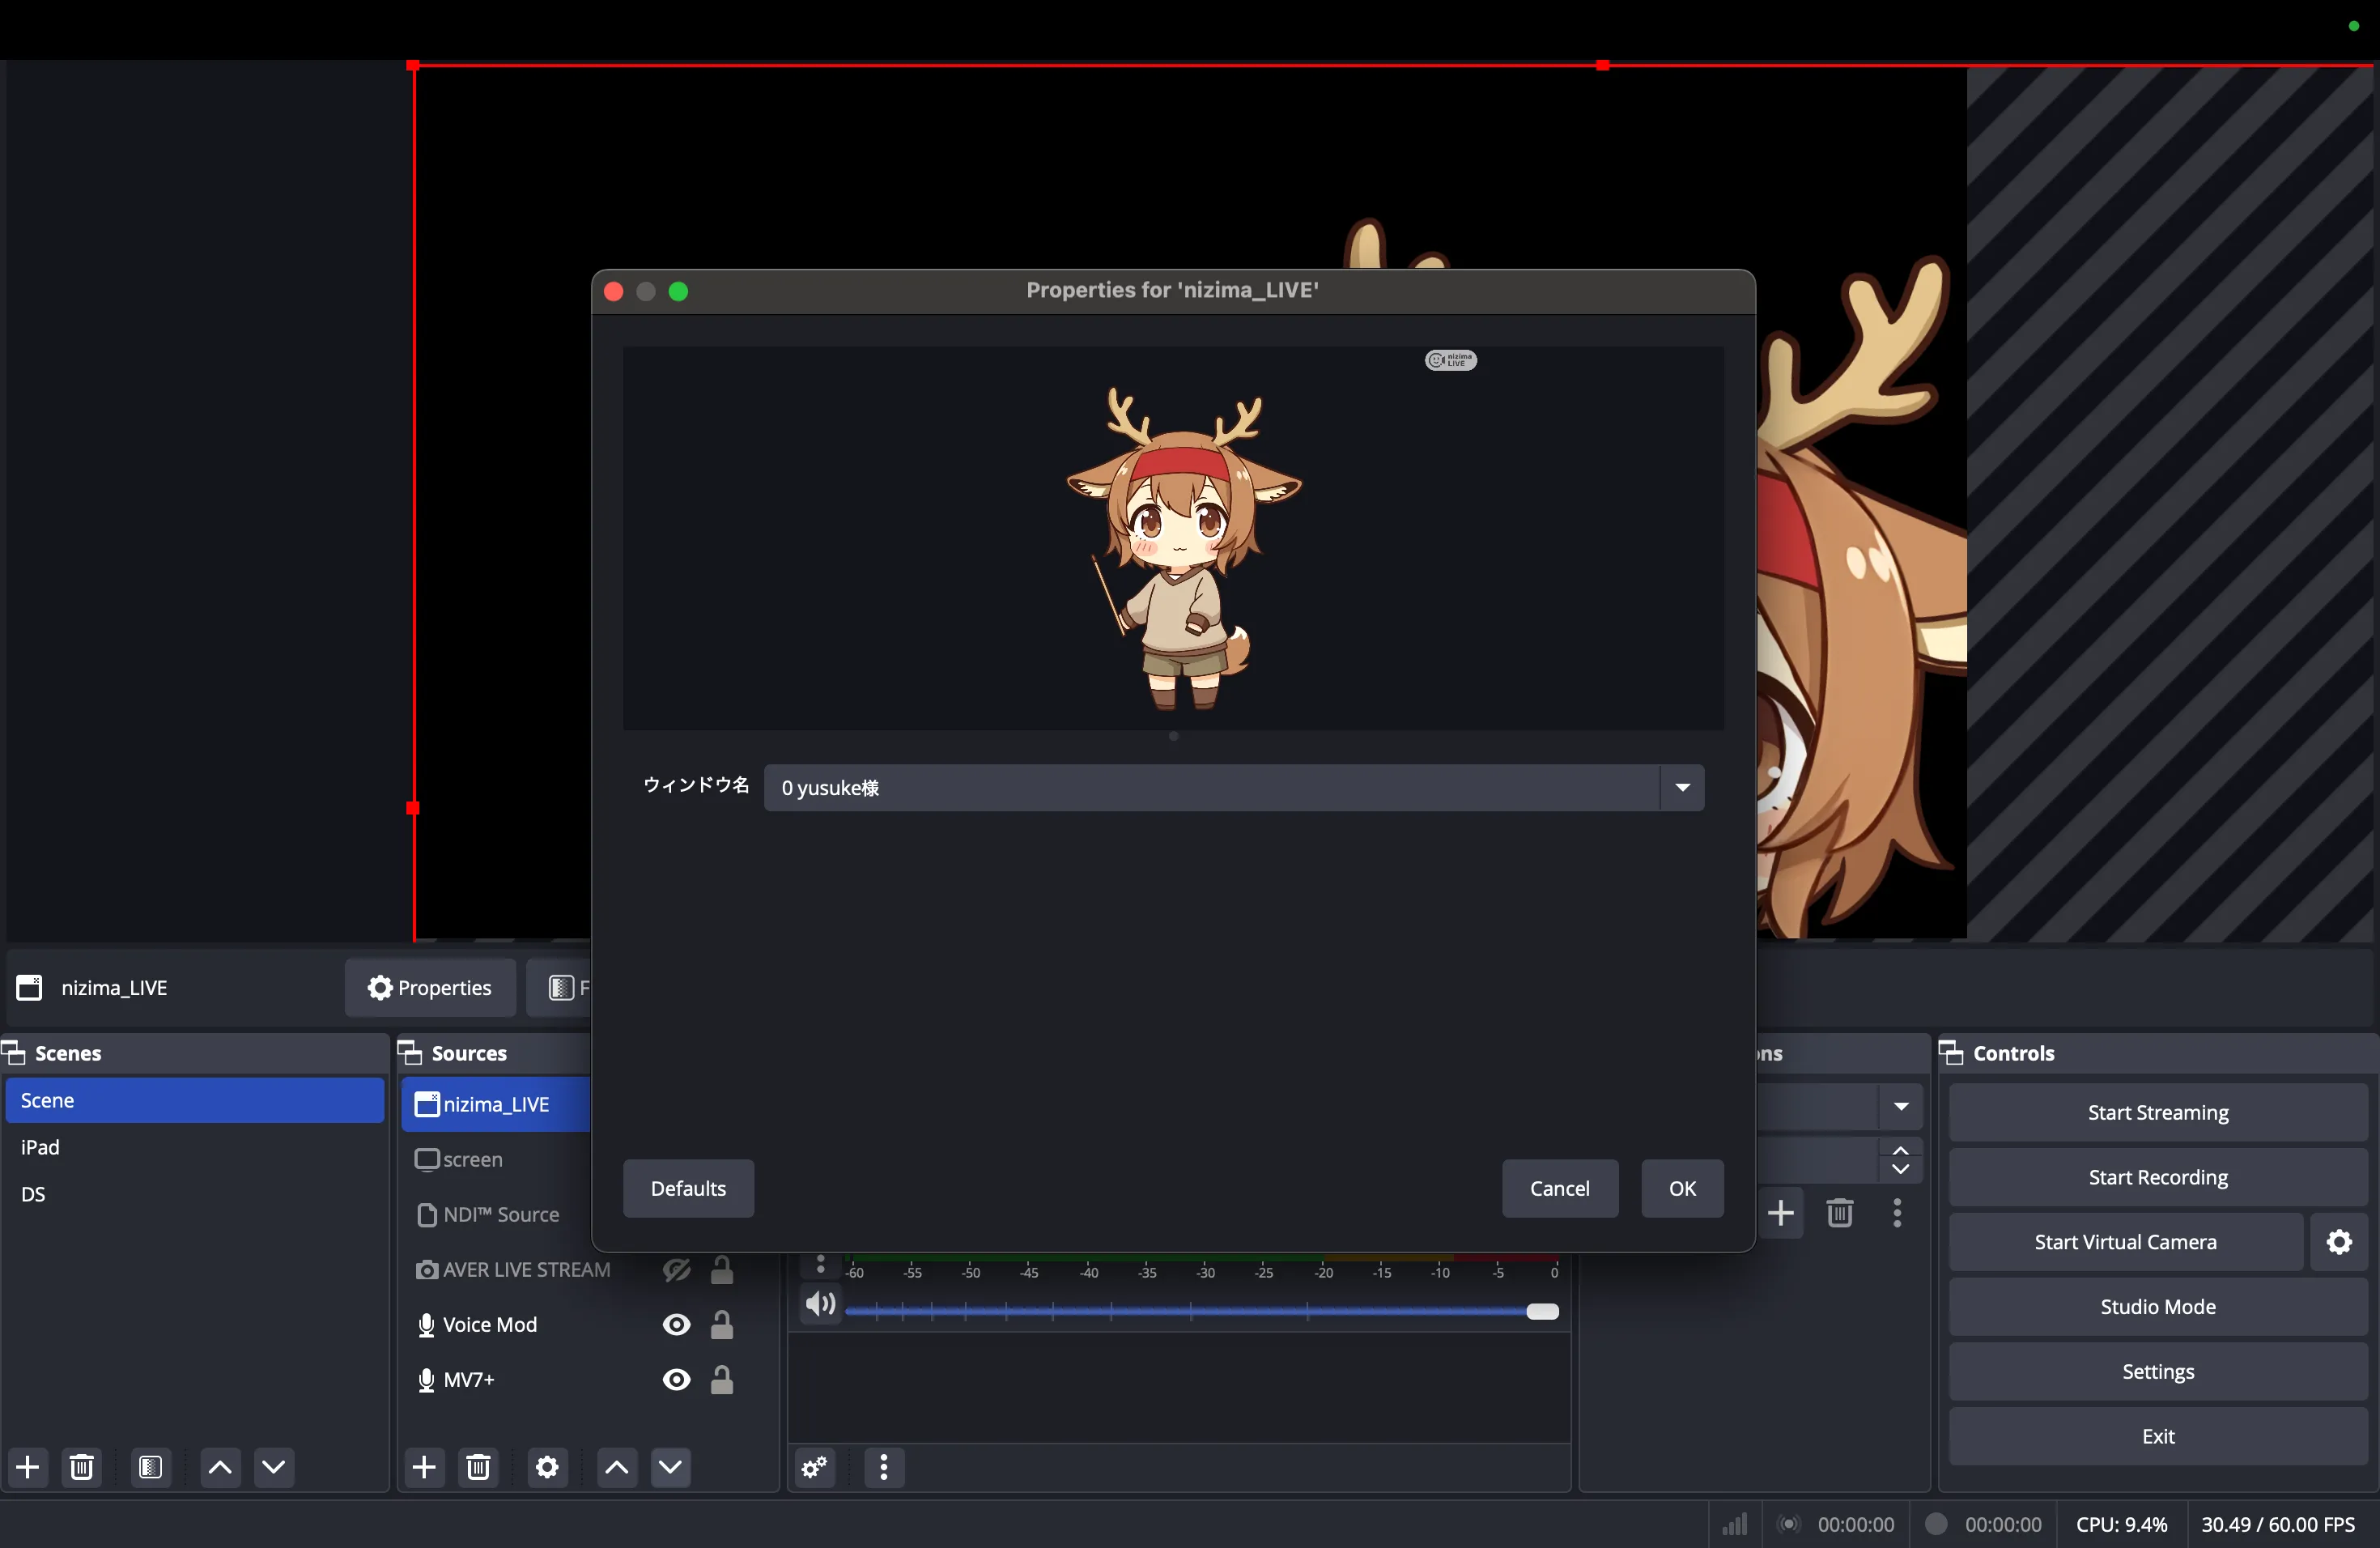Open the ウィンドウ名 dropdown arrow
2380x1548 pixels.
point(1683,788)
